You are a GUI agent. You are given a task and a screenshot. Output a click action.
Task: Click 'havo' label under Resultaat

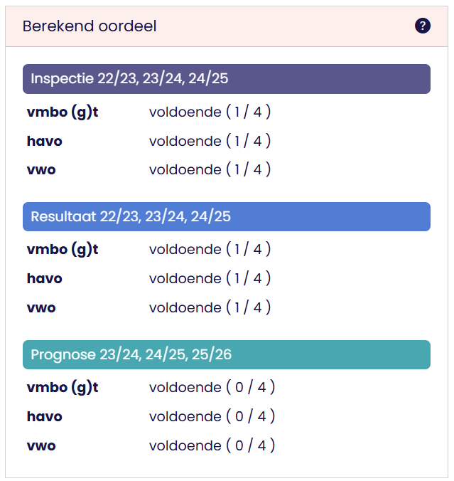(45, 278)
